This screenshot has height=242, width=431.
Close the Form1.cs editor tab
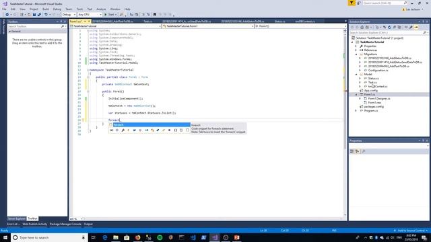point(89,21)
